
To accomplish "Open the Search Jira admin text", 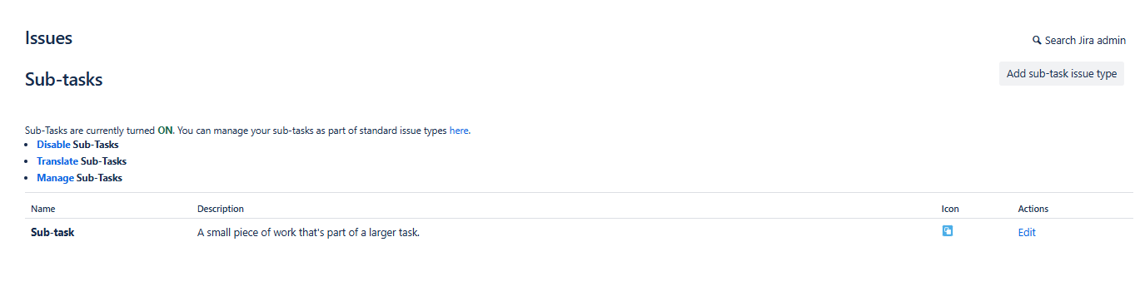I will point(1085,40).
